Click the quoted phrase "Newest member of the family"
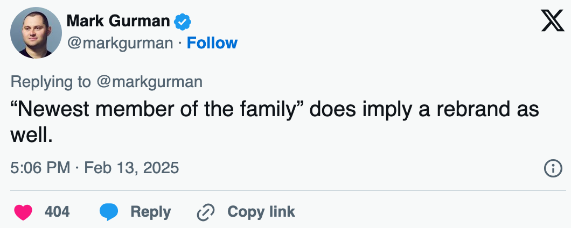This screenshot has width=571, height=228. tap(157, 109)
